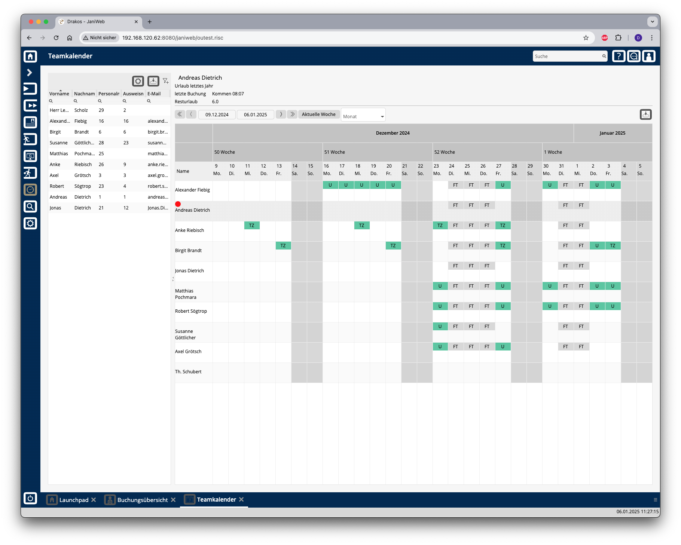681x545 pixels.
Task: Close the Buchungsübersicht tab
Action: click(x=173, y=500)
